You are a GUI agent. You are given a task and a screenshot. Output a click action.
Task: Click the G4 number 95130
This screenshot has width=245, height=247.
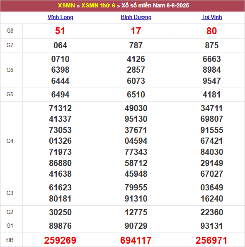tap(136, 119)
